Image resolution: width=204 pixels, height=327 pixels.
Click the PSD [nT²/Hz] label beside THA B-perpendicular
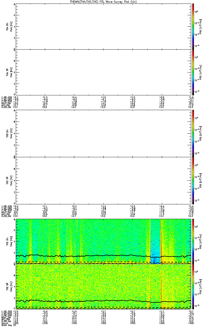pos(200,26)
